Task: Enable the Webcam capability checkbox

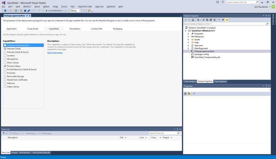Action: click(5, 83)
